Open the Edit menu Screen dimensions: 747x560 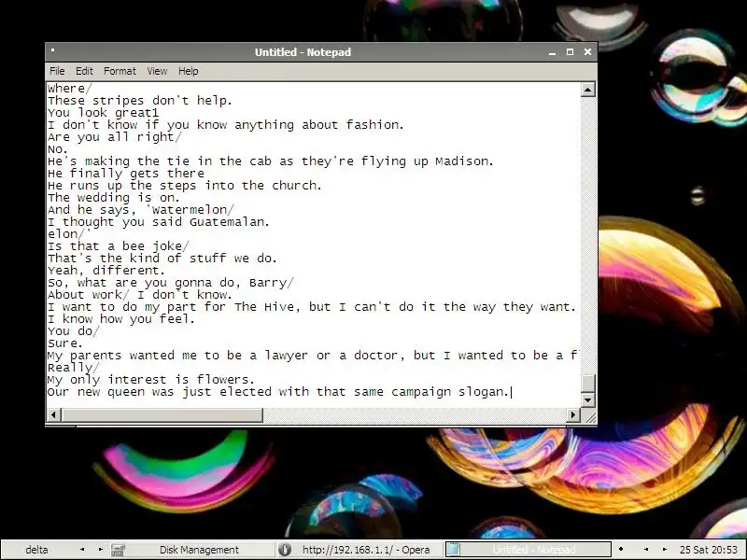(84, 71)
